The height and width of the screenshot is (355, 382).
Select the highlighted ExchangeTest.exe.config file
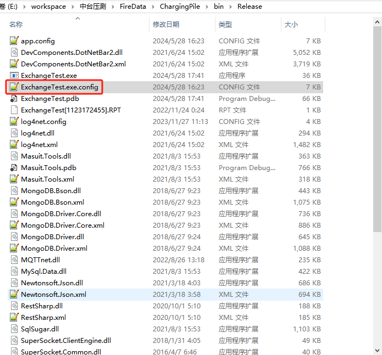(59, 87)
